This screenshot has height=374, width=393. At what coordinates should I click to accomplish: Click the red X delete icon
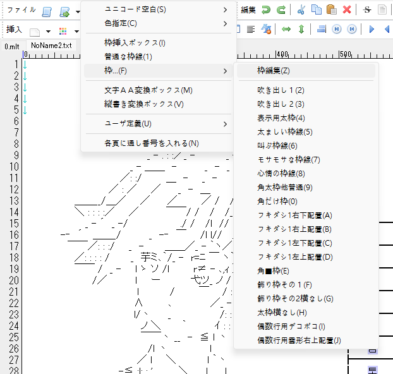[347, 9]
